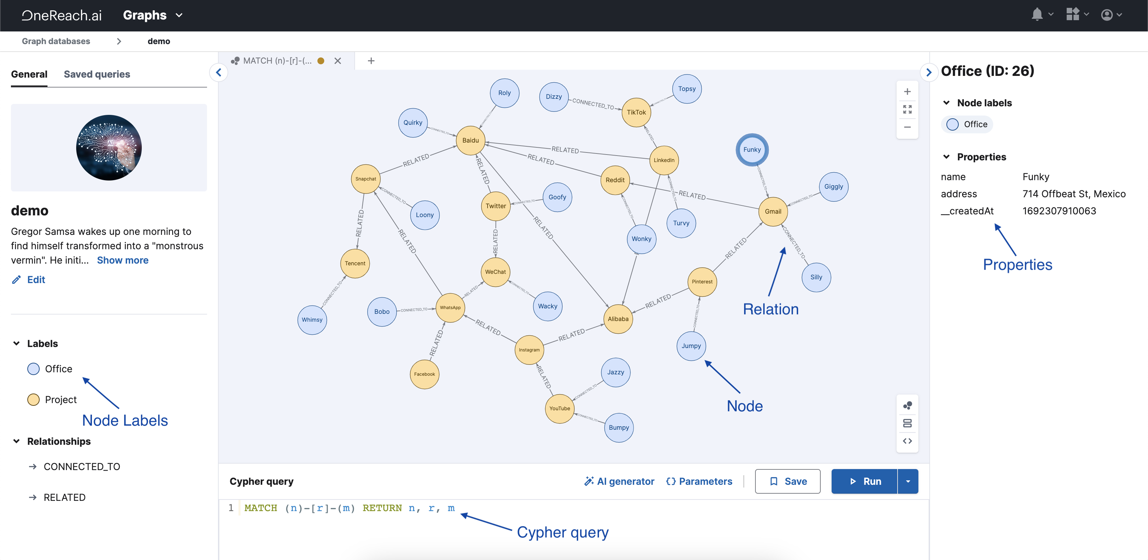Select the Jumpy node
The height and width of the screenshot is (560, 1148).
[691, 346]
